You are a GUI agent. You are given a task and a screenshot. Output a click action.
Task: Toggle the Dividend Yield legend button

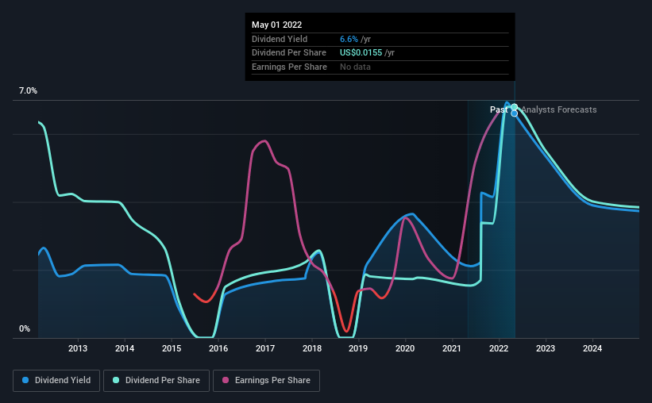pos(56,381)
